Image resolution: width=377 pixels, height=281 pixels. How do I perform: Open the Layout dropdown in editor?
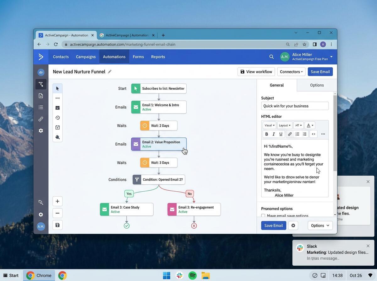coord(285,125)
